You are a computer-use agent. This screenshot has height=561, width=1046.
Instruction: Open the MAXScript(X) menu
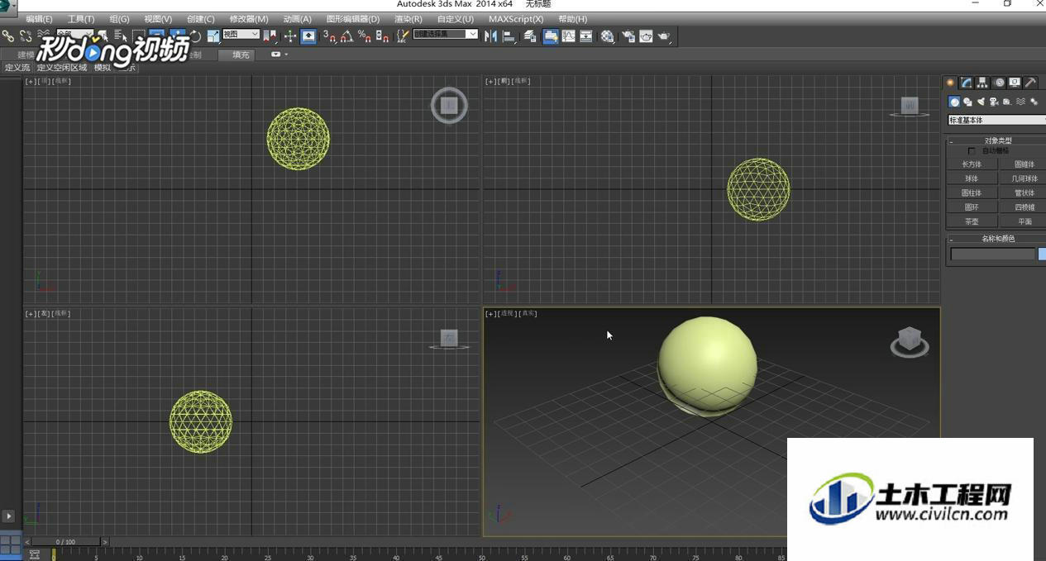[x=516, y=19]
